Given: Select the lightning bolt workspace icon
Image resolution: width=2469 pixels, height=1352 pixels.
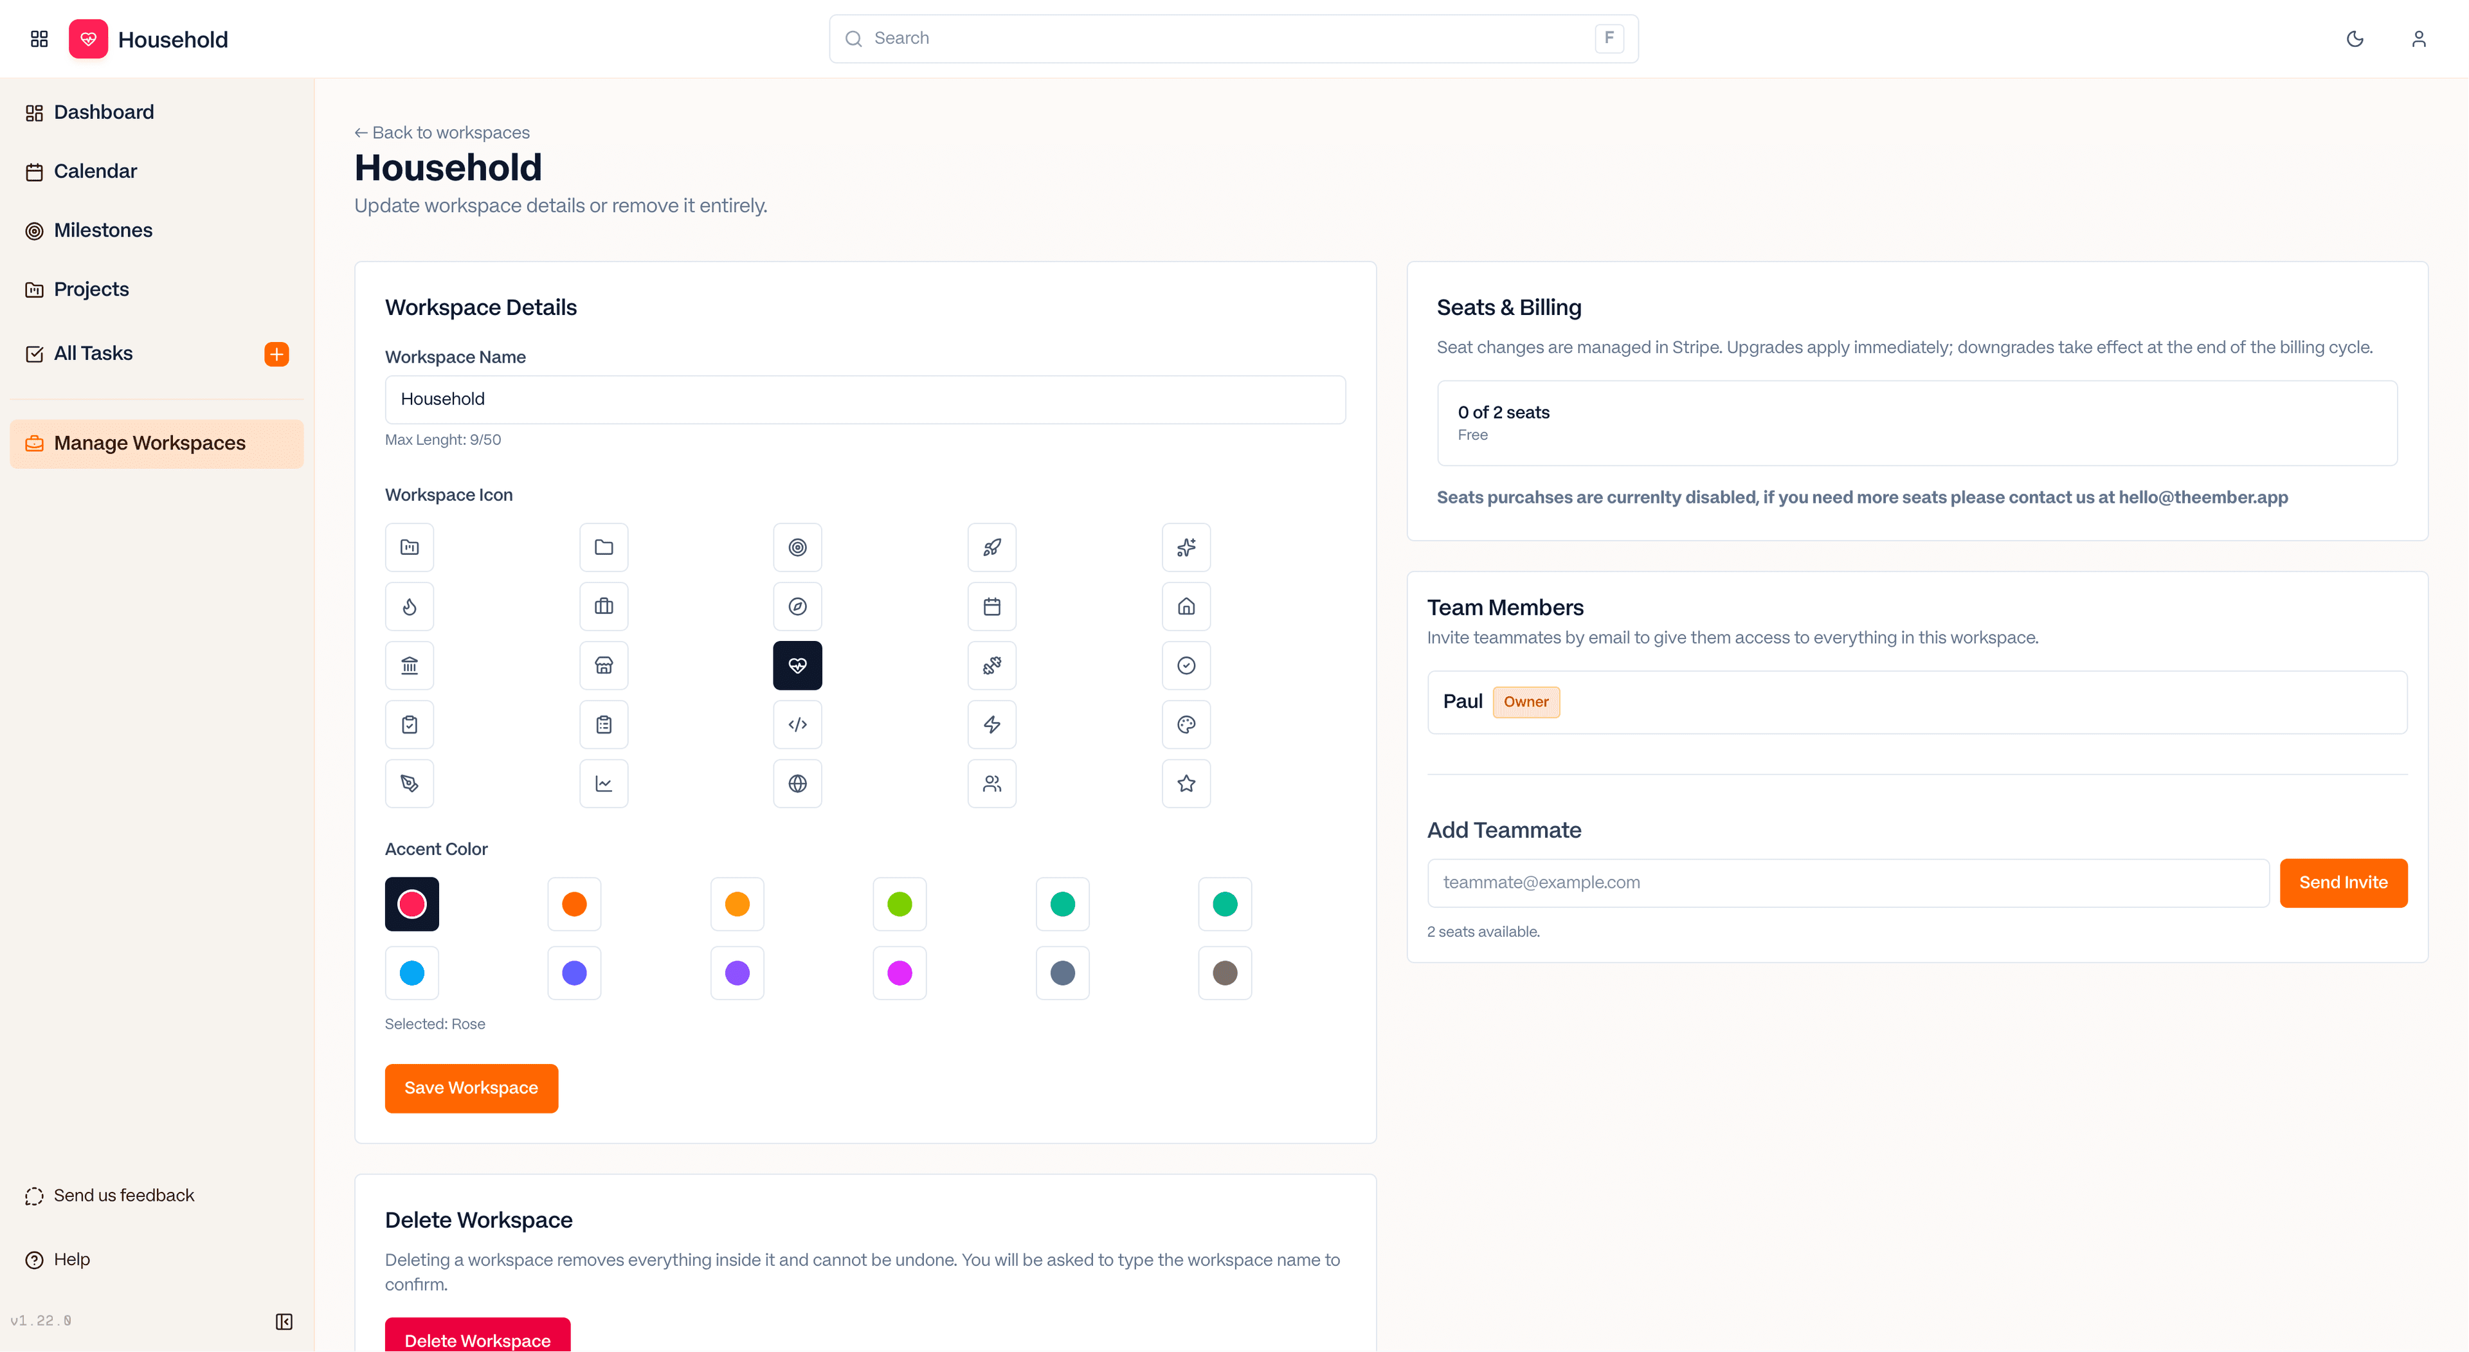Looking at the screenshot, I should 992,725.
